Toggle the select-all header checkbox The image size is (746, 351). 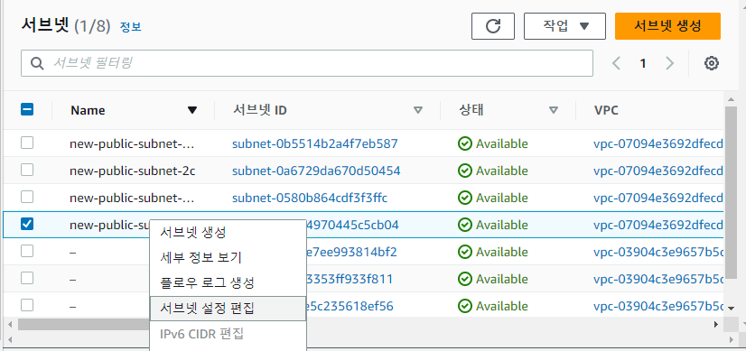(x=27, y=110)
